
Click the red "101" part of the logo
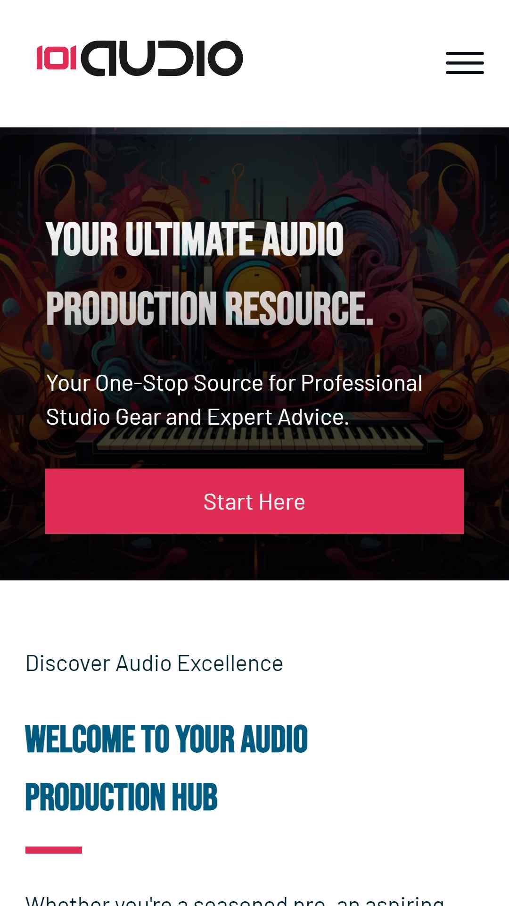point(57,58)
